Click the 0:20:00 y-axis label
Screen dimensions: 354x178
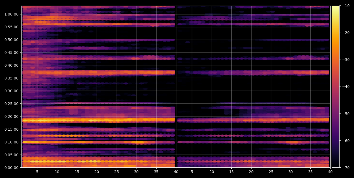pos(11,116)
